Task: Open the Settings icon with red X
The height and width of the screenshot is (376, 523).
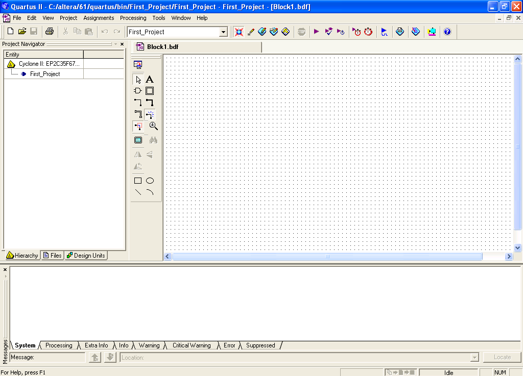Action: 239,32
